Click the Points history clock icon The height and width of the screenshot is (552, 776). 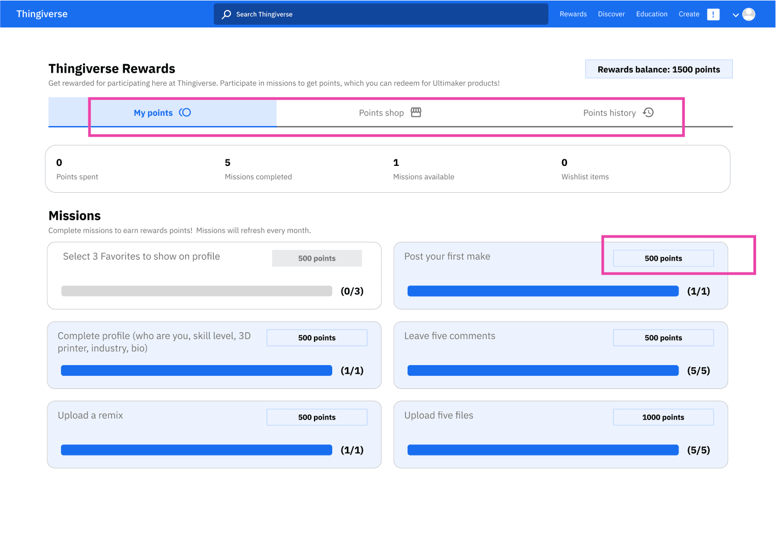click(648, 112)
